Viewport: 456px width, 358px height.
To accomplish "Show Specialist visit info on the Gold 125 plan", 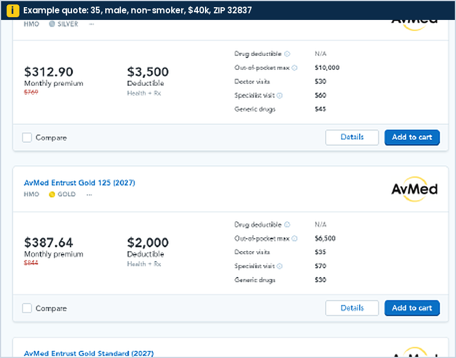I will click(x=279, y=266).
